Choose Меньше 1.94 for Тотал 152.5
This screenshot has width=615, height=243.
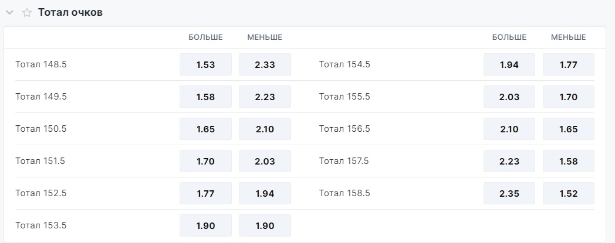click(x=265, y=193)
